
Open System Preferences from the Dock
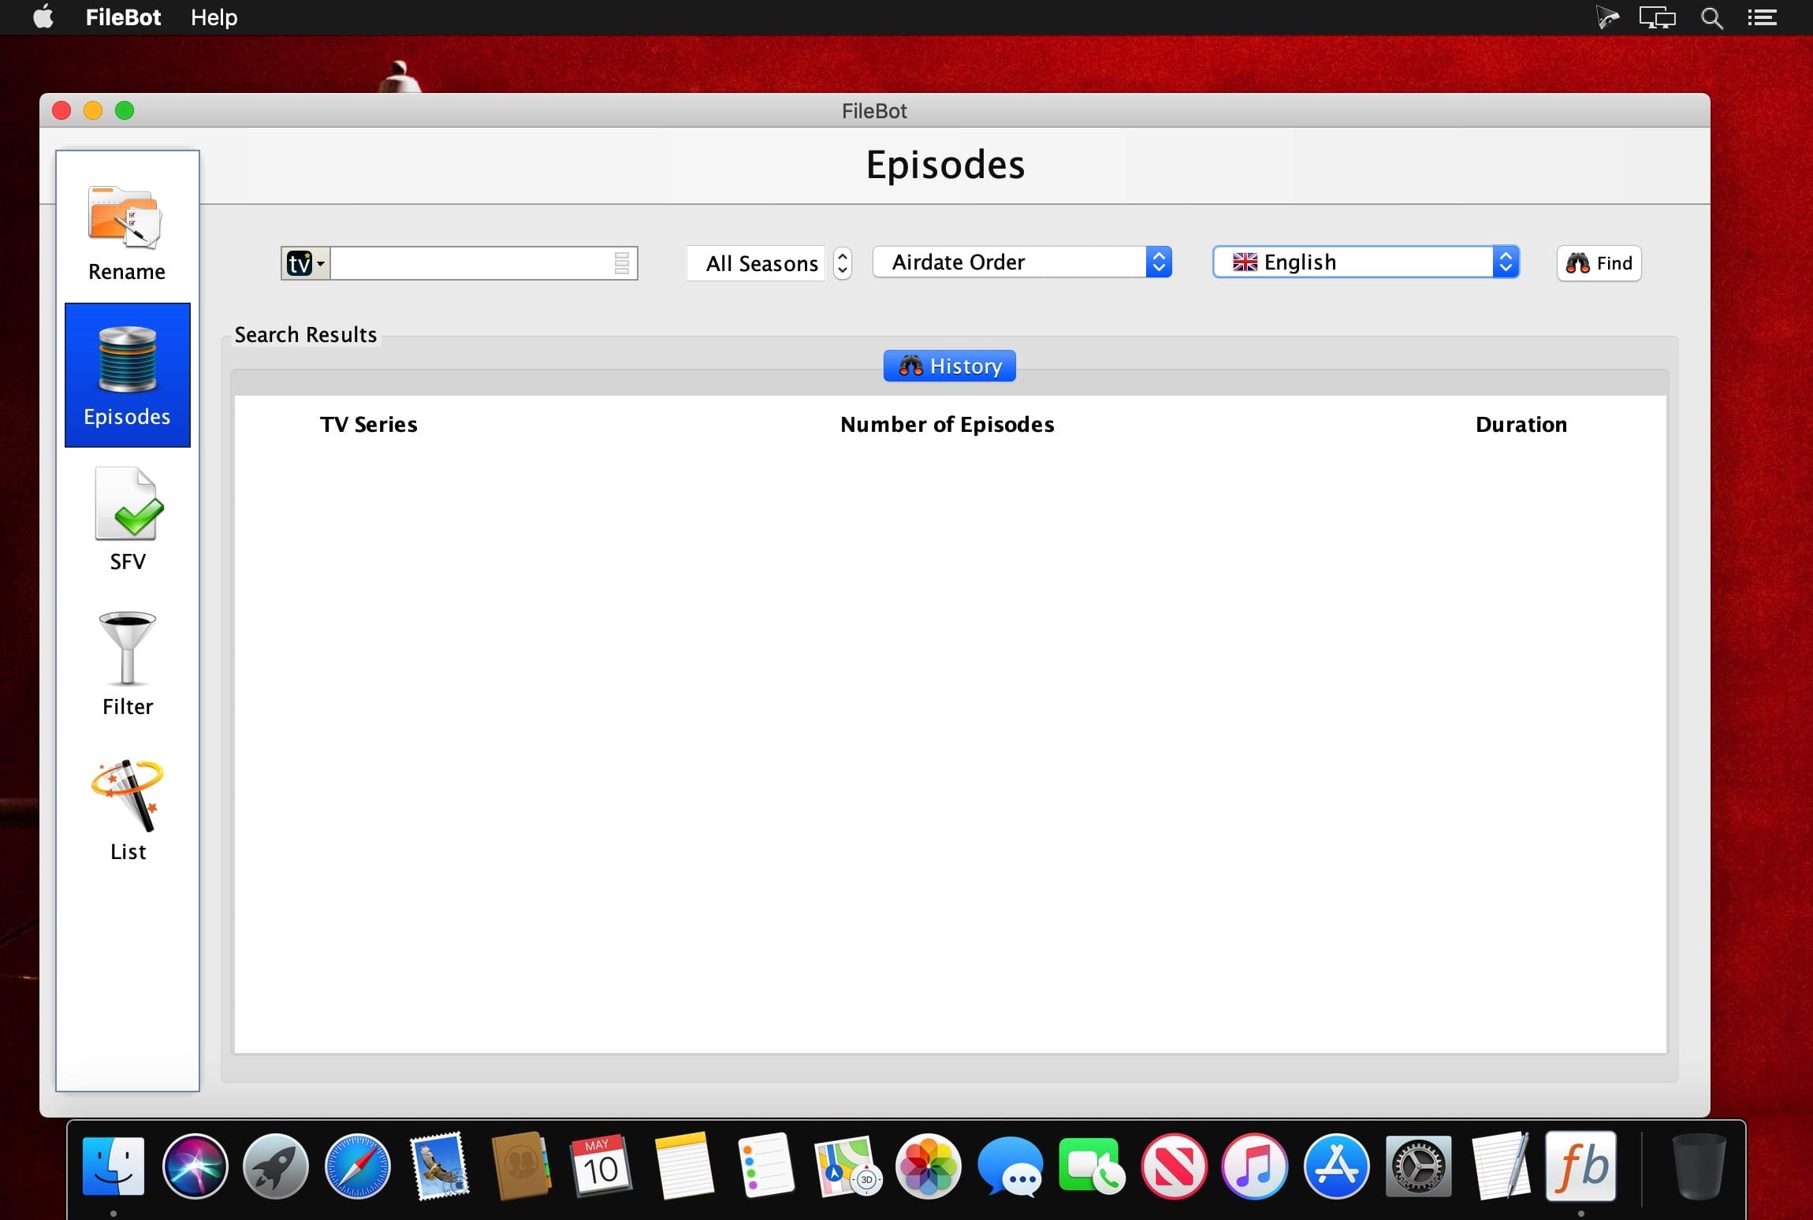[x=1417, y=1168]
